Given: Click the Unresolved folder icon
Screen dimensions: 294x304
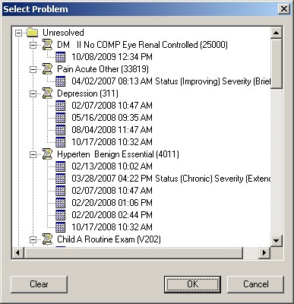Looking at the screenshot, I should click(x=33, y=33).
